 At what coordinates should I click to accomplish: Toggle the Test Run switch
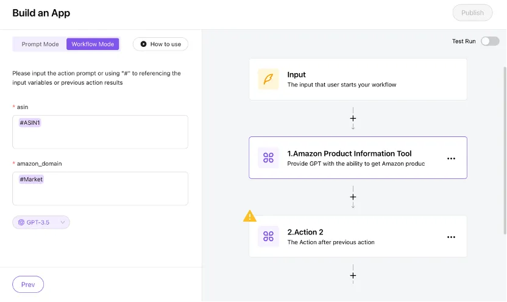coord(490,41)
